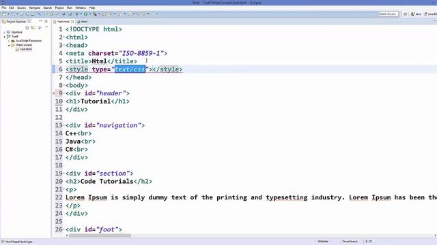Click the Save All toolbar icon

(x=27, y=14)
